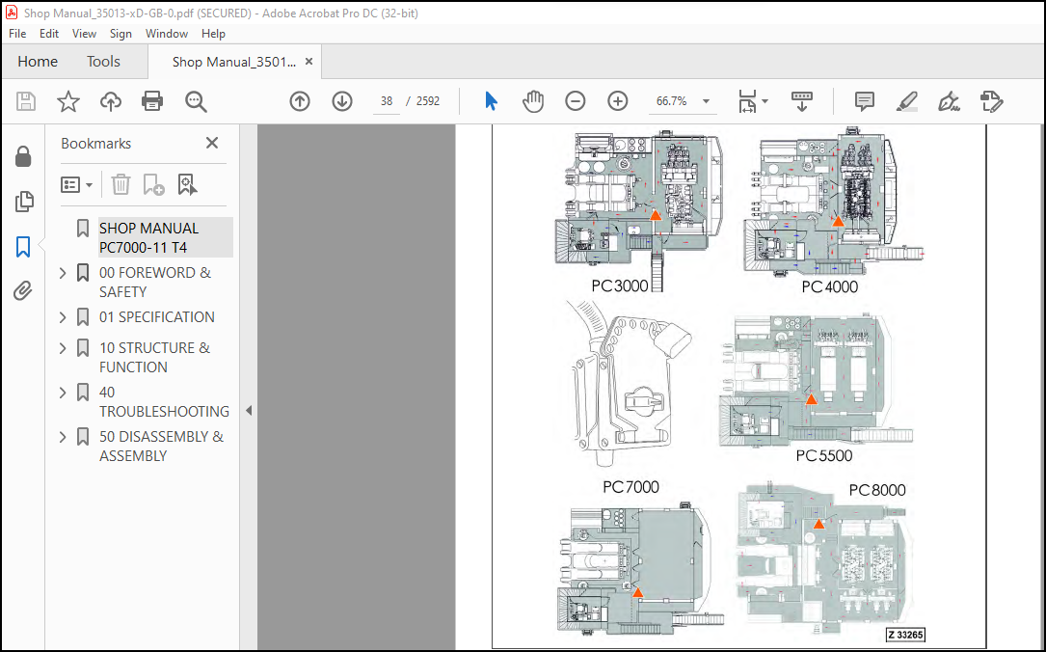Select the Highlight text pen tool
This screenshot has width=1046, height=652.
(x=906, y=101)
